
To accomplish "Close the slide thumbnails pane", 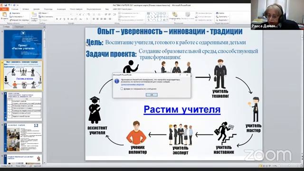I will click(x=44, y=27).
